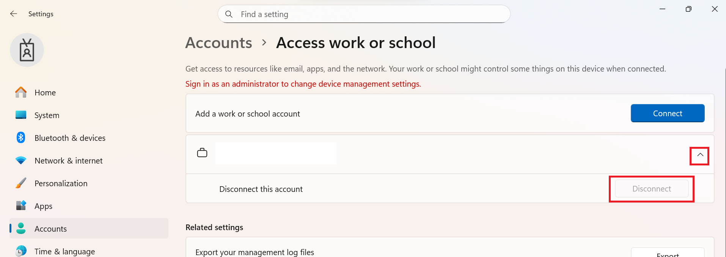Click the System monitor icon

tap(21, 115)
